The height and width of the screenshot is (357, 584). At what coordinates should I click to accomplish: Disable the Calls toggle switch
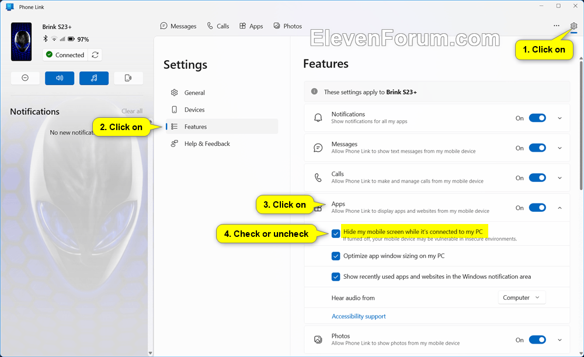[537, 178]
